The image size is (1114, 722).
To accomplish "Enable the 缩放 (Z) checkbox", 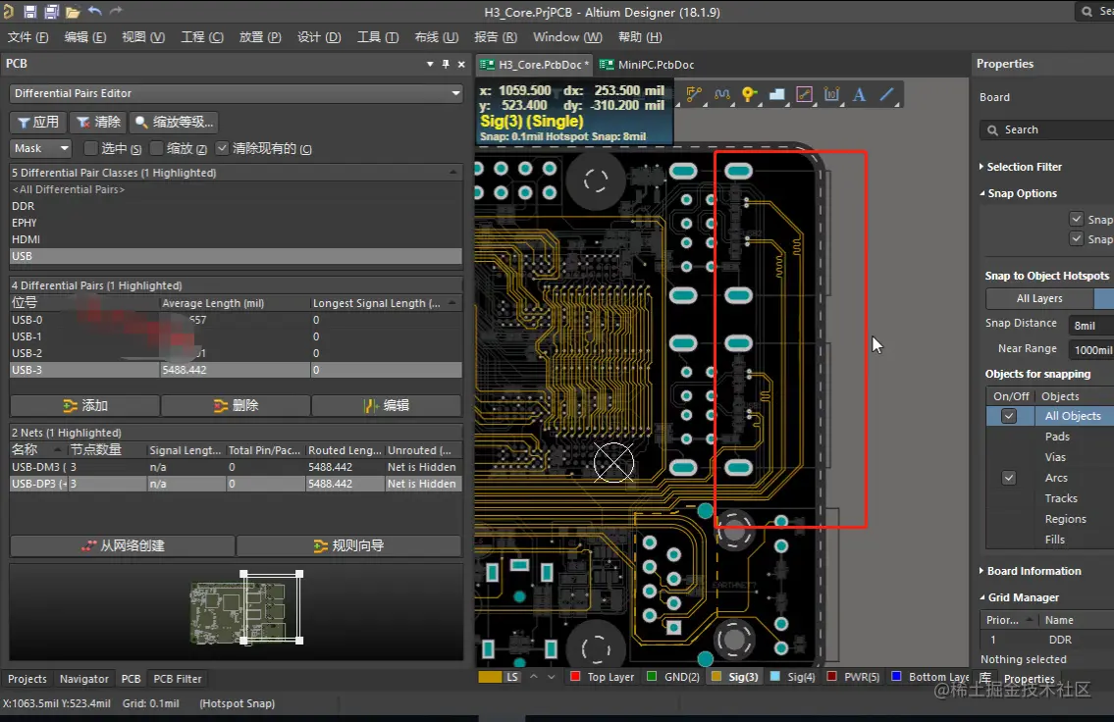I will [x=157, y=148].
